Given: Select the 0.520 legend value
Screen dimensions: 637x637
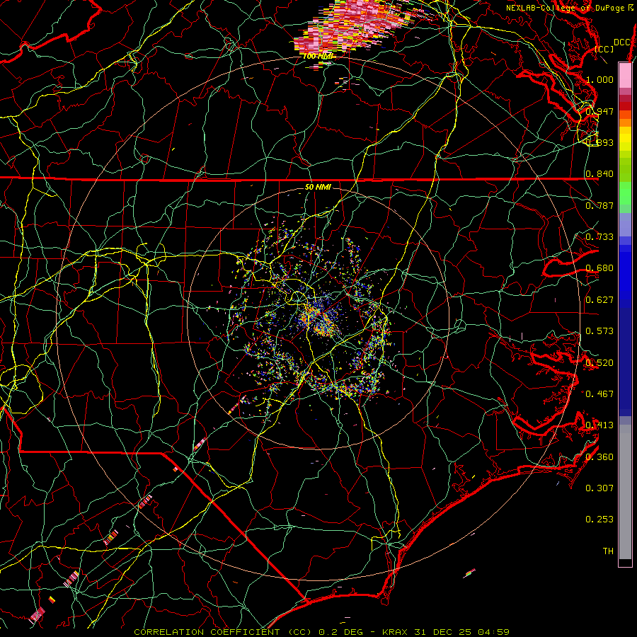Looking at the screenshot, I should pyautogui.click(x=599, y=363).
